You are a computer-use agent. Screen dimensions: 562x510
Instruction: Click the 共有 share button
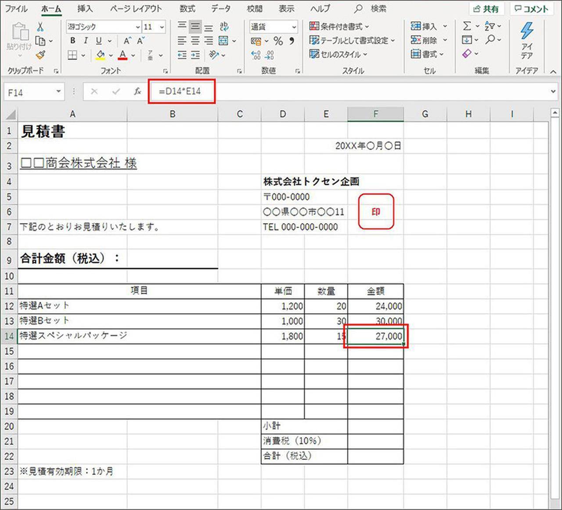pyautogui.click(x=486, y=9)
